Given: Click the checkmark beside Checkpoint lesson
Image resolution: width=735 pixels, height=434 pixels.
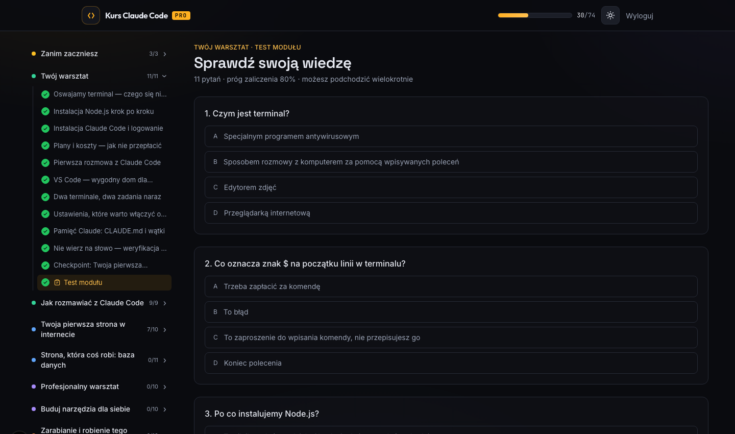Looking at the screenshot, I should [45, 266].
